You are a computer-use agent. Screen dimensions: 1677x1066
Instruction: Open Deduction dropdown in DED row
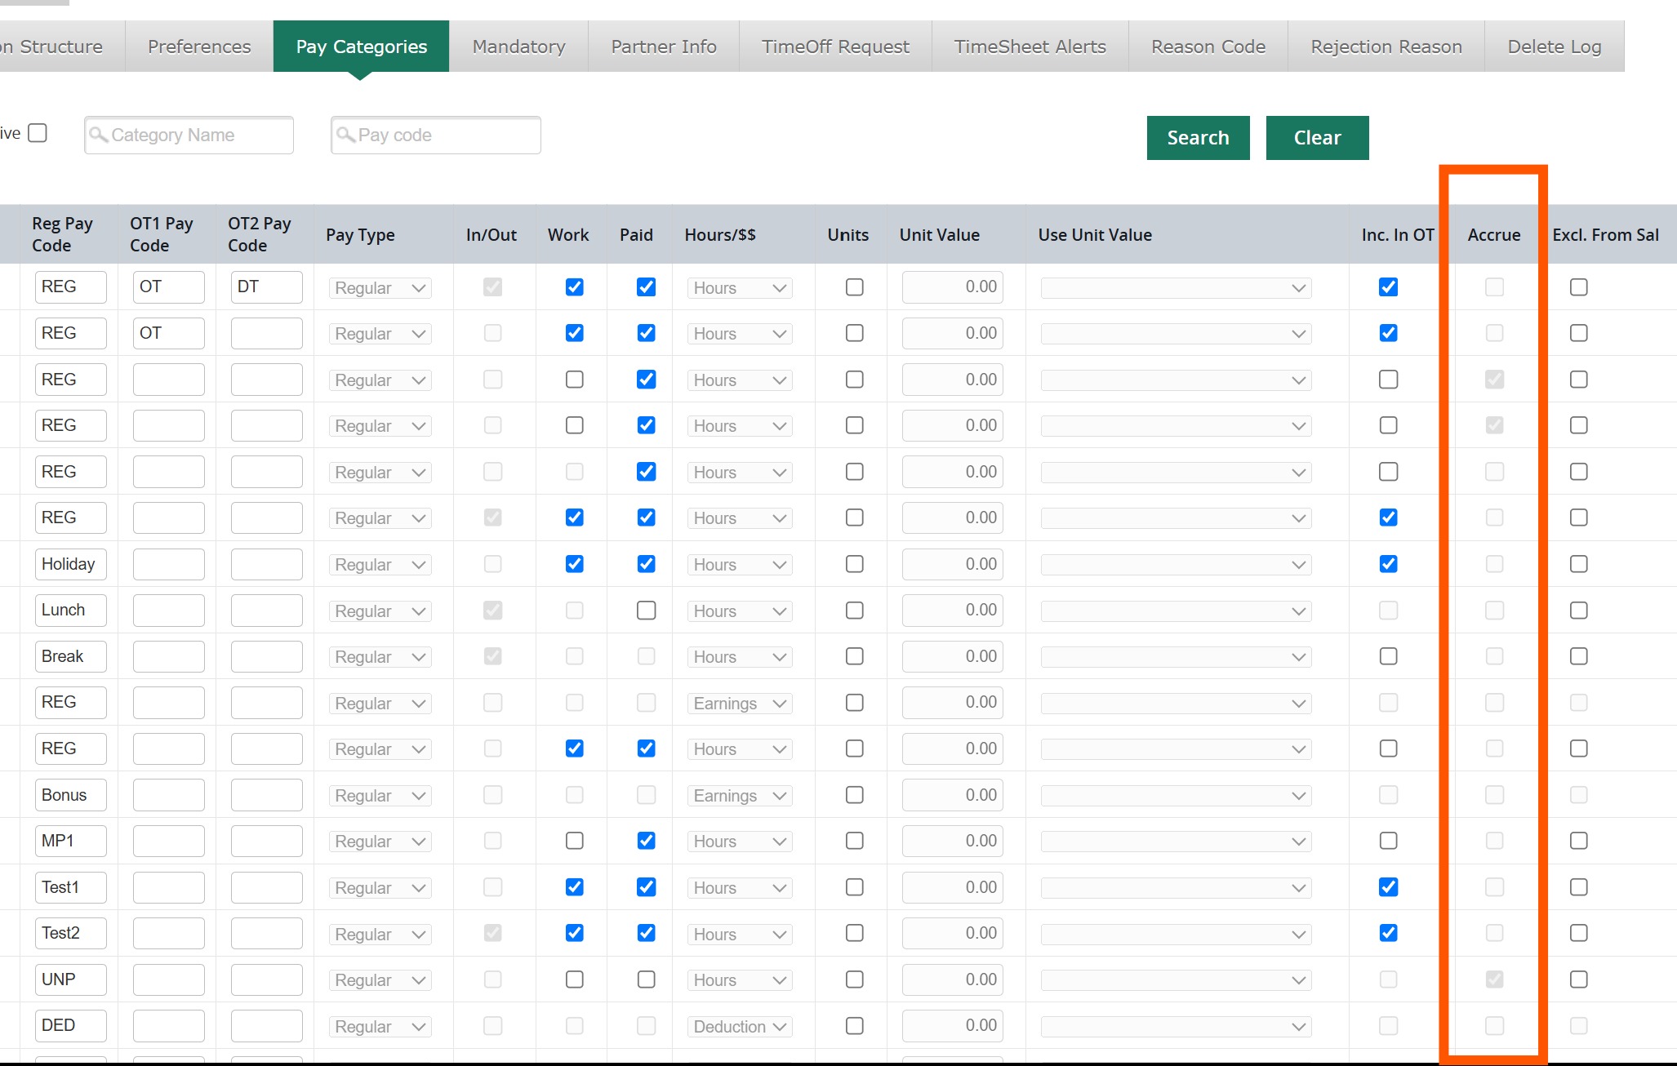(740, 1027)
